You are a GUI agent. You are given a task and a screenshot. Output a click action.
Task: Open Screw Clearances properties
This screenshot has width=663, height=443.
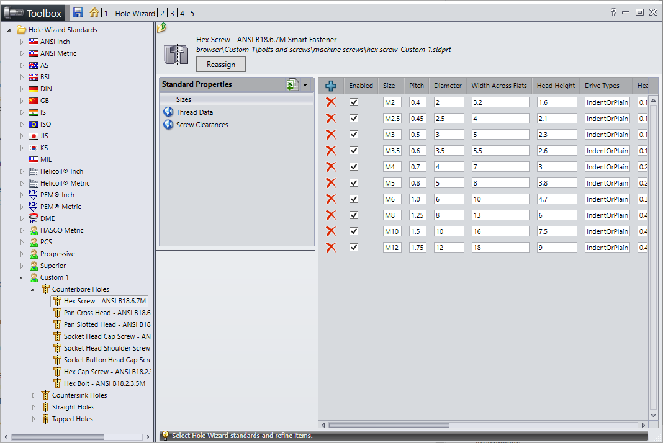tap(202, 125)
